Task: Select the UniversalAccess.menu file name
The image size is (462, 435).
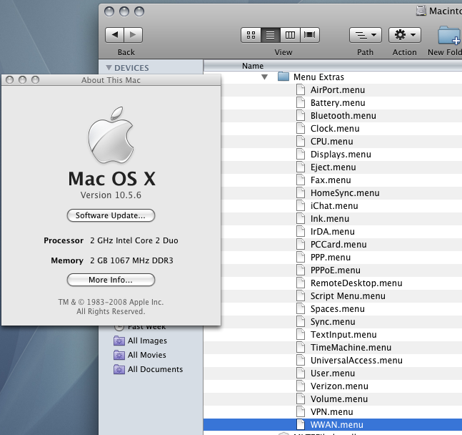Action: tap(356, 361)
